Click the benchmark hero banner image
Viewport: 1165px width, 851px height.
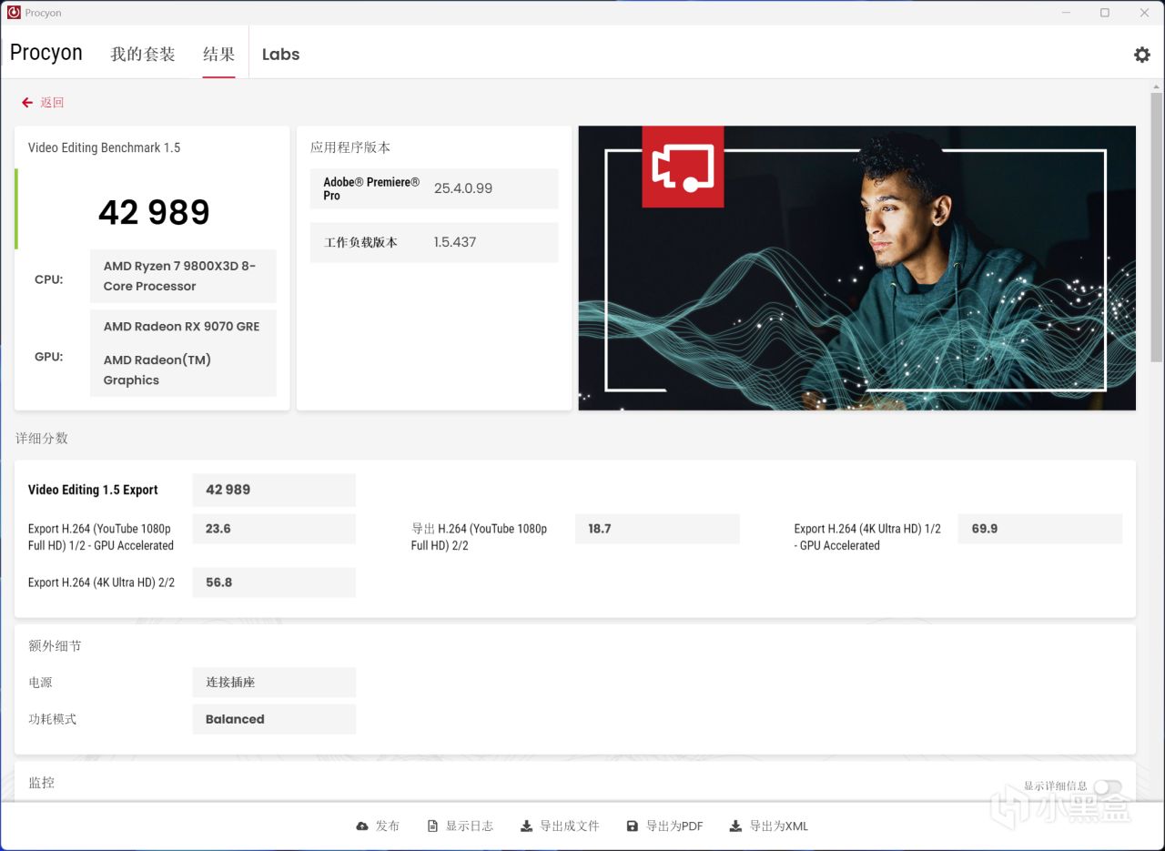pyautogui.click(x=856, y=268)
